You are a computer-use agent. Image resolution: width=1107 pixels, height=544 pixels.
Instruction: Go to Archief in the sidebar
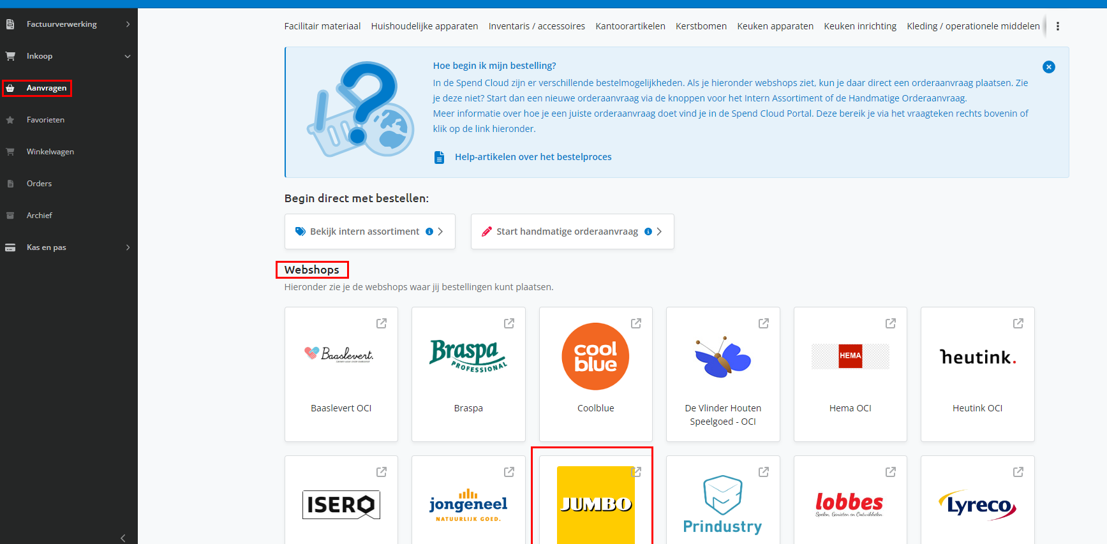(40, 216)
